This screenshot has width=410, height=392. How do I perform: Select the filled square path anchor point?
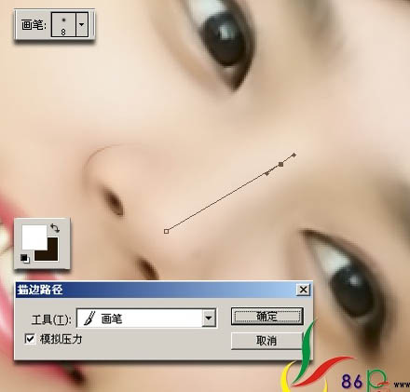280,164
